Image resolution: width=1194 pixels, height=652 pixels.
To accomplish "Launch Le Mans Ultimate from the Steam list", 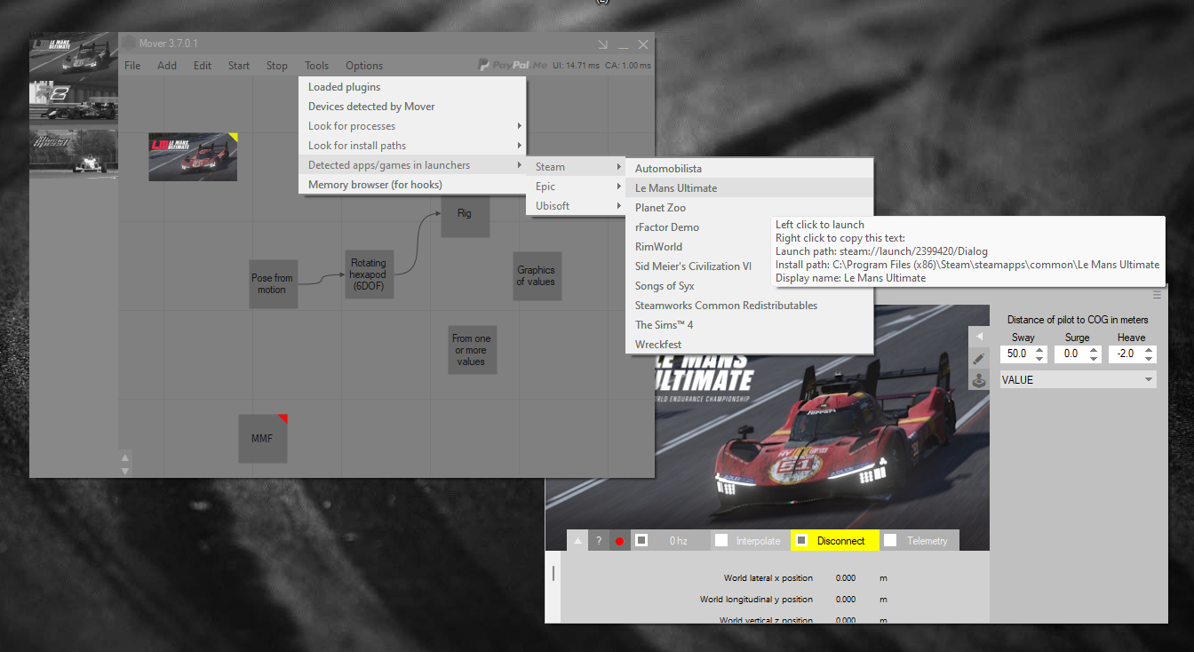I will click(750, 188).
